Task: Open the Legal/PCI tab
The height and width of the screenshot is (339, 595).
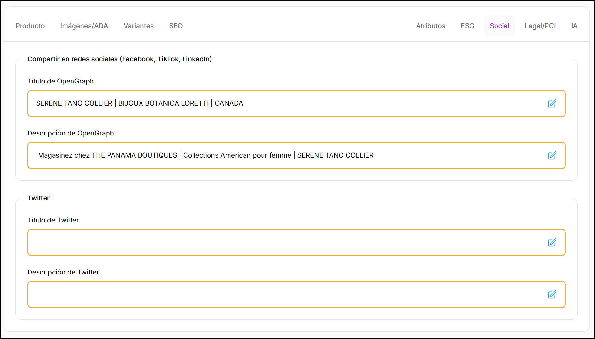Action: click(540, 26)
